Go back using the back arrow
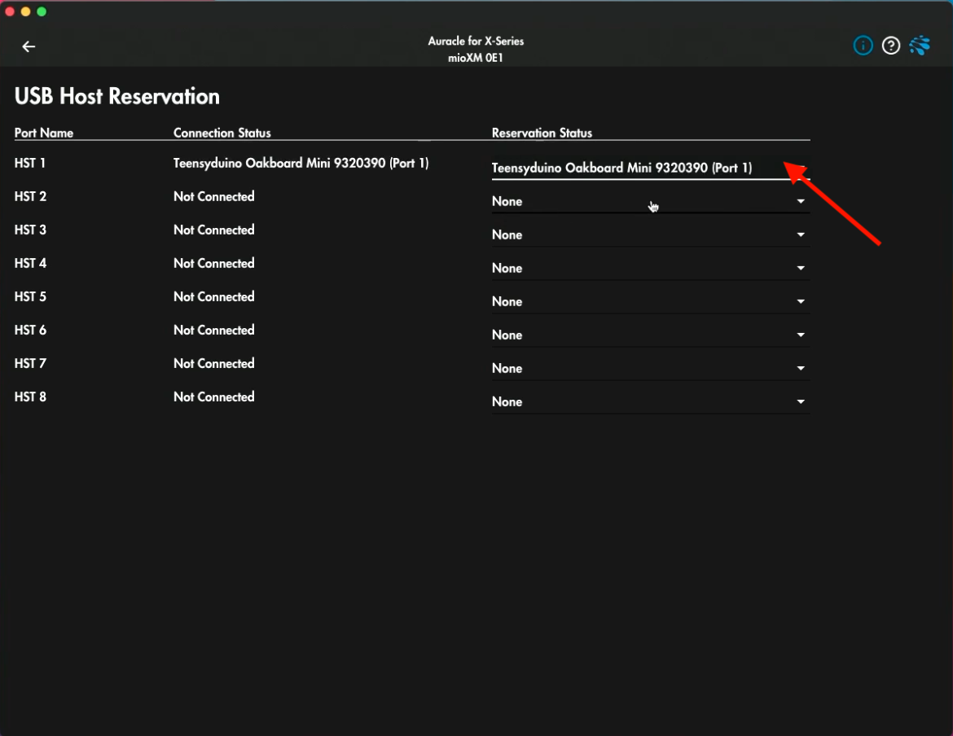 click(29, 46)
